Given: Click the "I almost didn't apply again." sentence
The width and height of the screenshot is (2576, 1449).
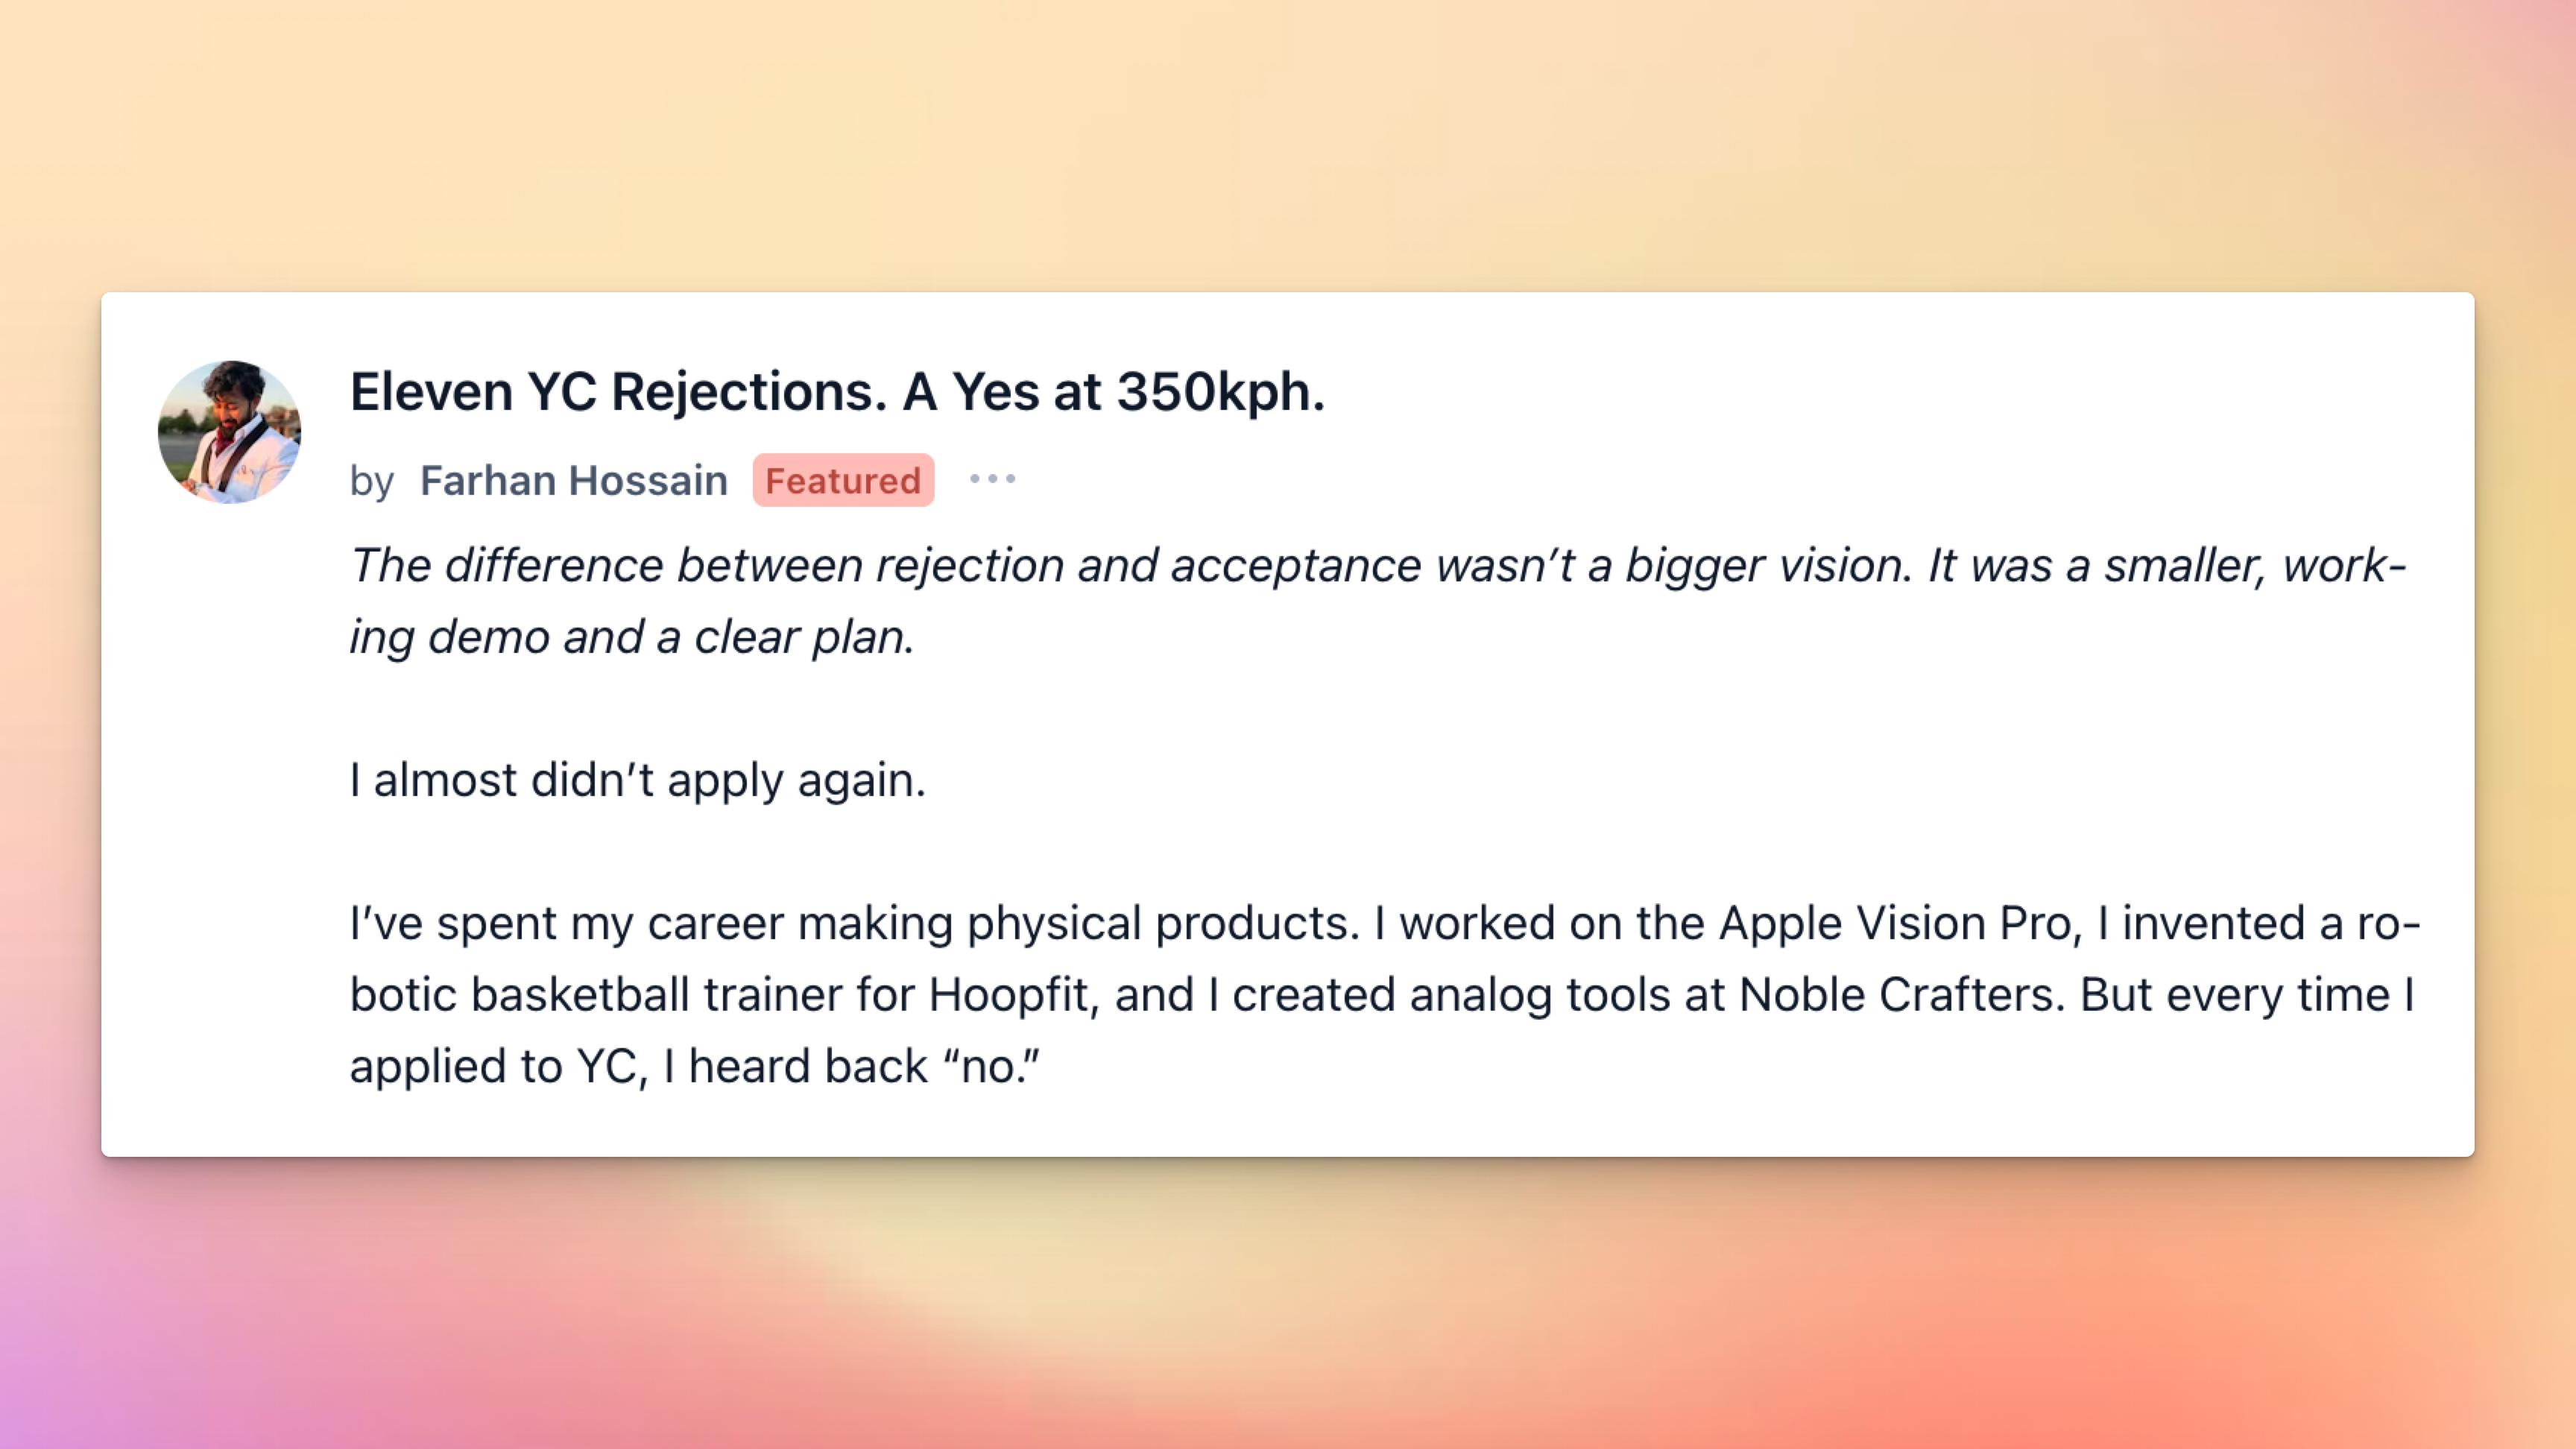Looking at the screenshot, I should click(x=637, y=780).
